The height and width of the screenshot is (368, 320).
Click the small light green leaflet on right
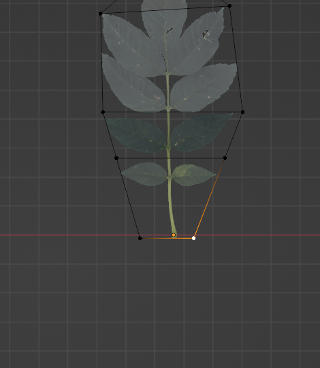pyautogui.click(x=193, y=175)
